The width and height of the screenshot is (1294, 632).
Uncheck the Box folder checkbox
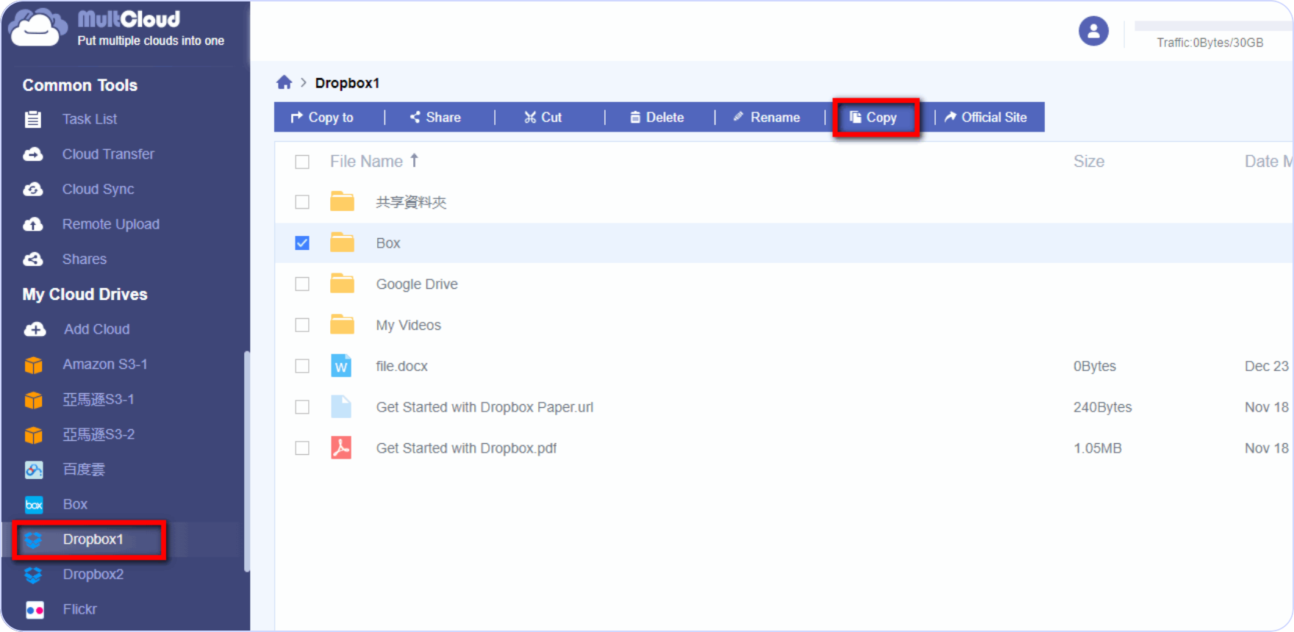(302, 243)
